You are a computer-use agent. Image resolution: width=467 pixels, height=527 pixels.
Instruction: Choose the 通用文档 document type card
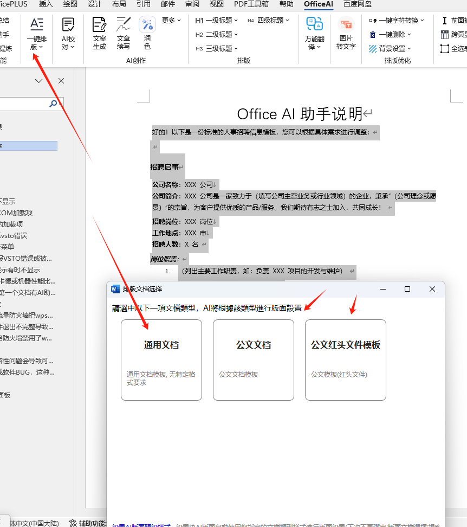[161, 360]
